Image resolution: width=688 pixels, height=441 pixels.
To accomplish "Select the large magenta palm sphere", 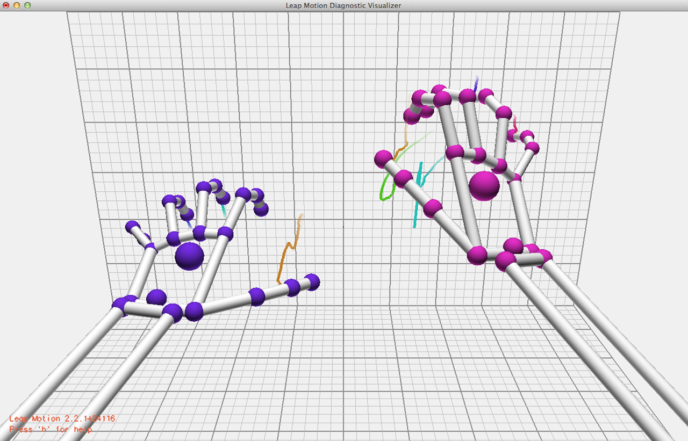I will [484, 186].
